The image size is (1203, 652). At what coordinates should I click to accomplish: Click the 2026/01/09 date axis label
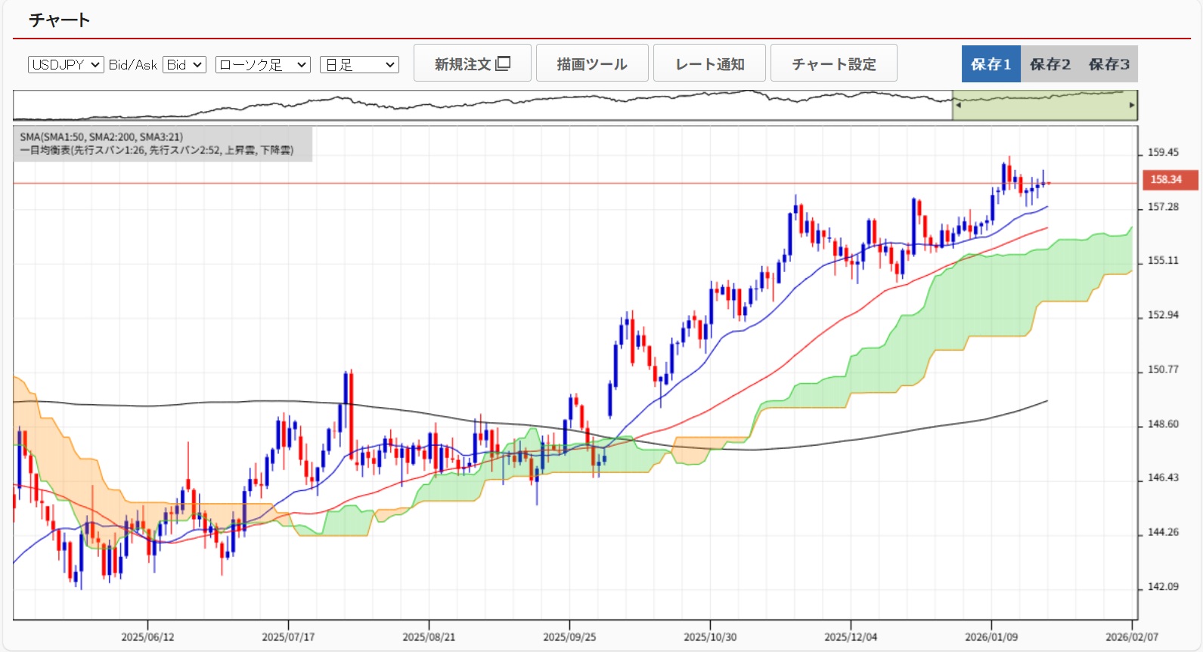point(991,637)
